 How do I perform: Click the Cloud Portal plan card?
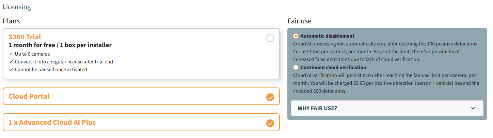(x=141, y=96)
